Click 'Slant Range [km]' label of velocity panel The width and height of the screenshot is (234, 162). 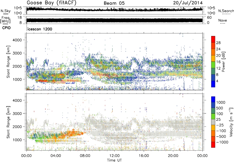click(8, 122)
